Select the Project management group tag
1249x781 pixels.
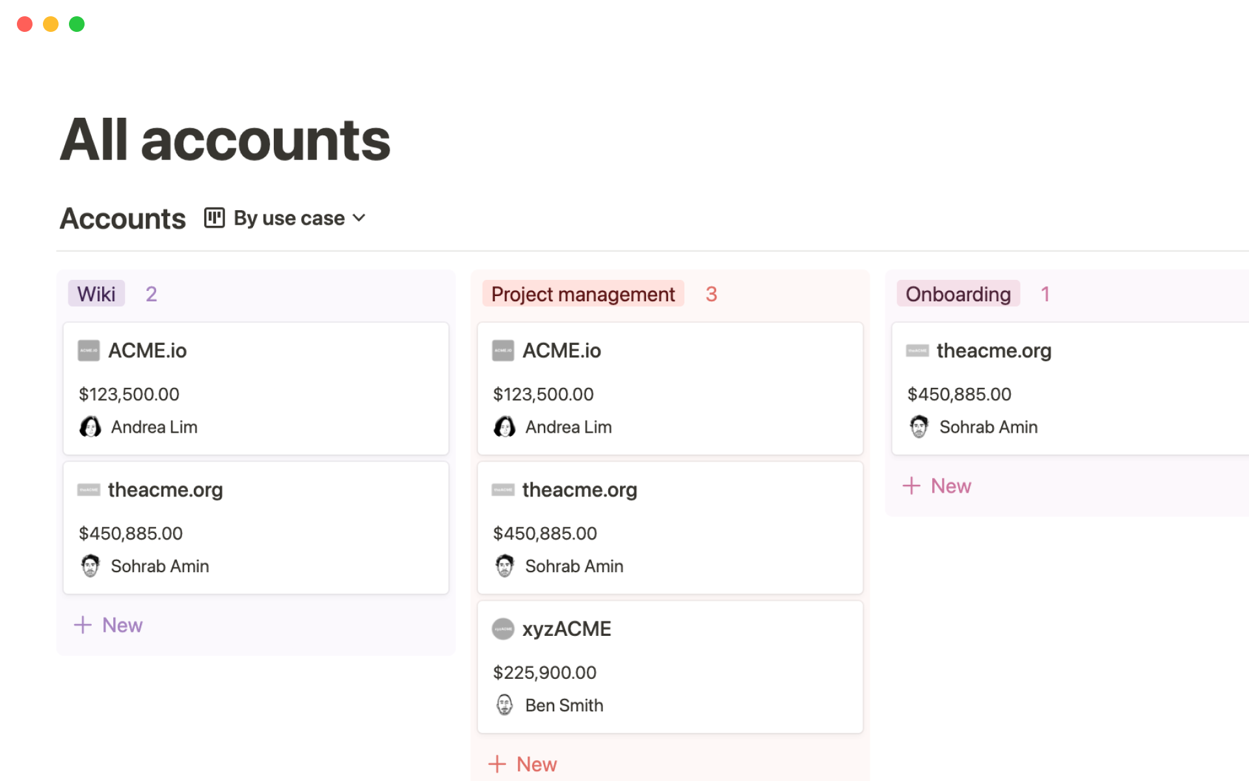pos(582,294)
